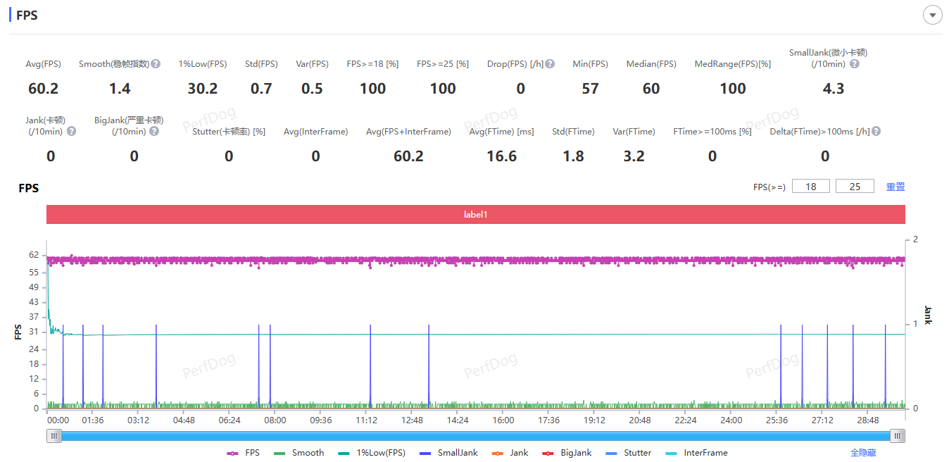Click help icon beside Jank(卡顿) /10min

coord(71,132)
